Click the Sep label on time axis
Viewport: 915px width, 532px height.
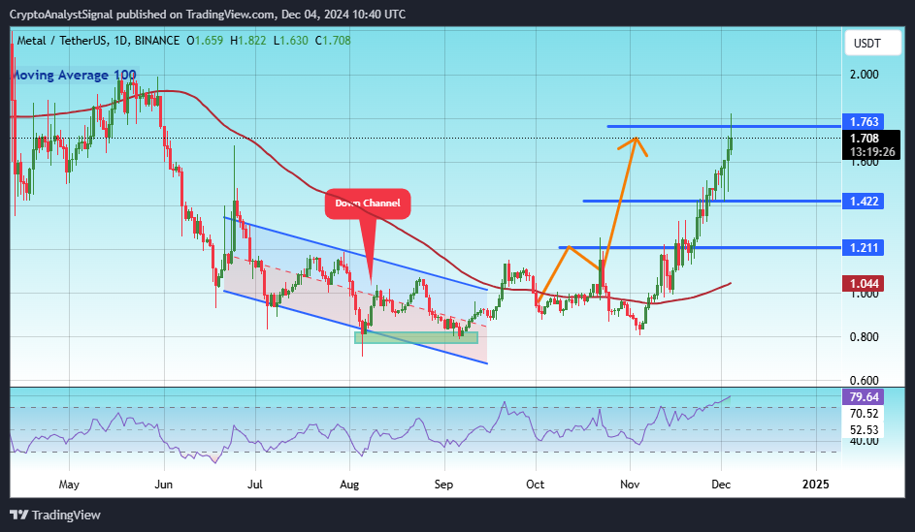[443, 485]
